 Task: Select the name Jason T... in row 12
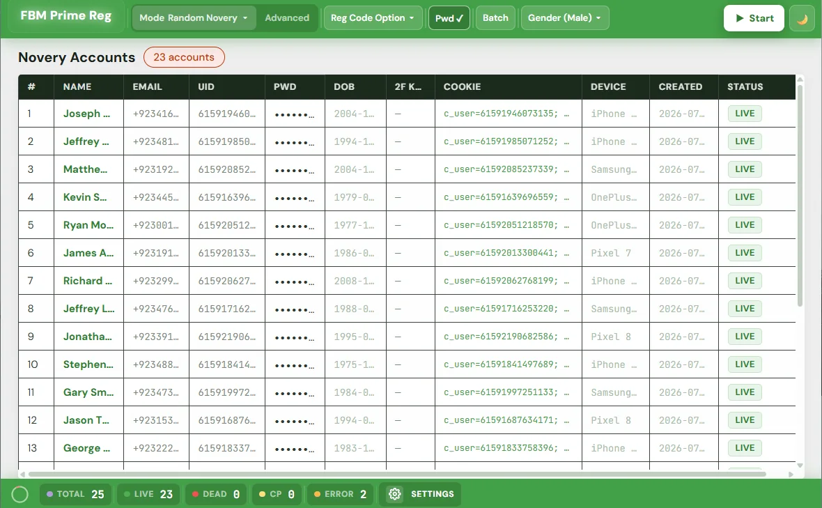click(x=86, y=420)
